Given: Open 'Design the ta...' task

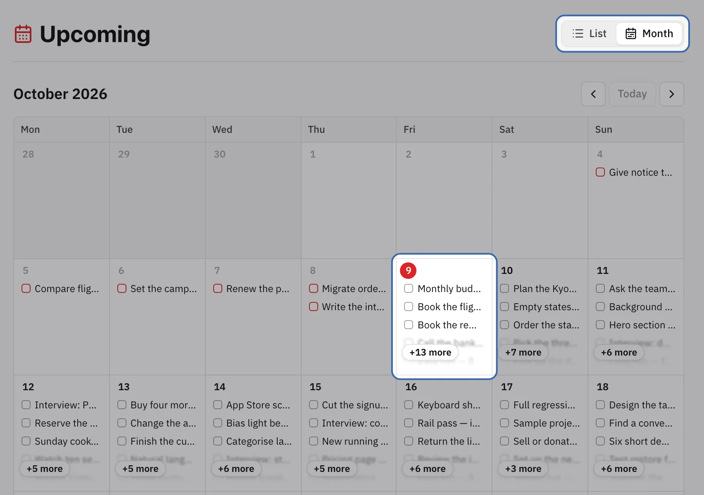Looking at the screenshot, I should (x=642, y=405).
